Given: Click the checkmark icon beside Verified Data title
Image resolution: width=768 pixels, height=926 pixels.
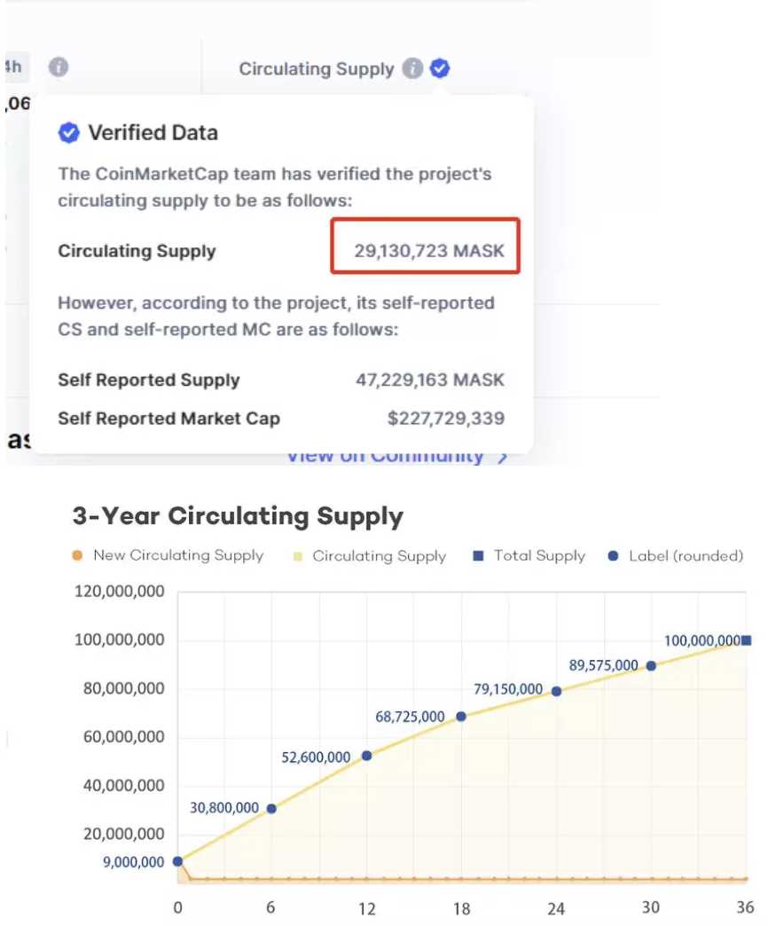Looking at the screenshot, I should [x=68, y=133].
